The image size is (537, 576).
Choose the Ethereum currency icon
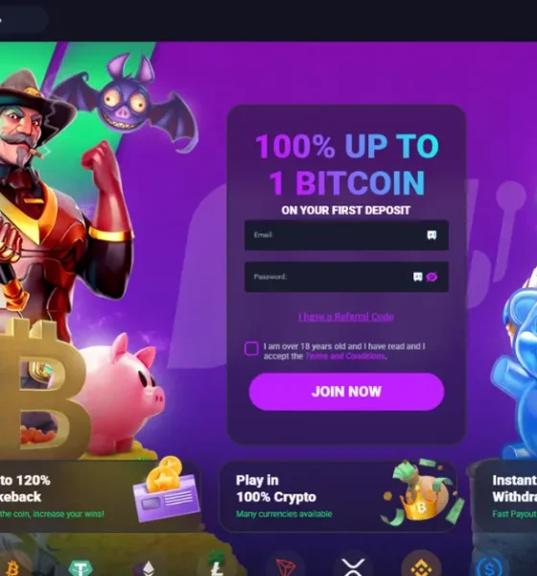click(x=149, y=566)
